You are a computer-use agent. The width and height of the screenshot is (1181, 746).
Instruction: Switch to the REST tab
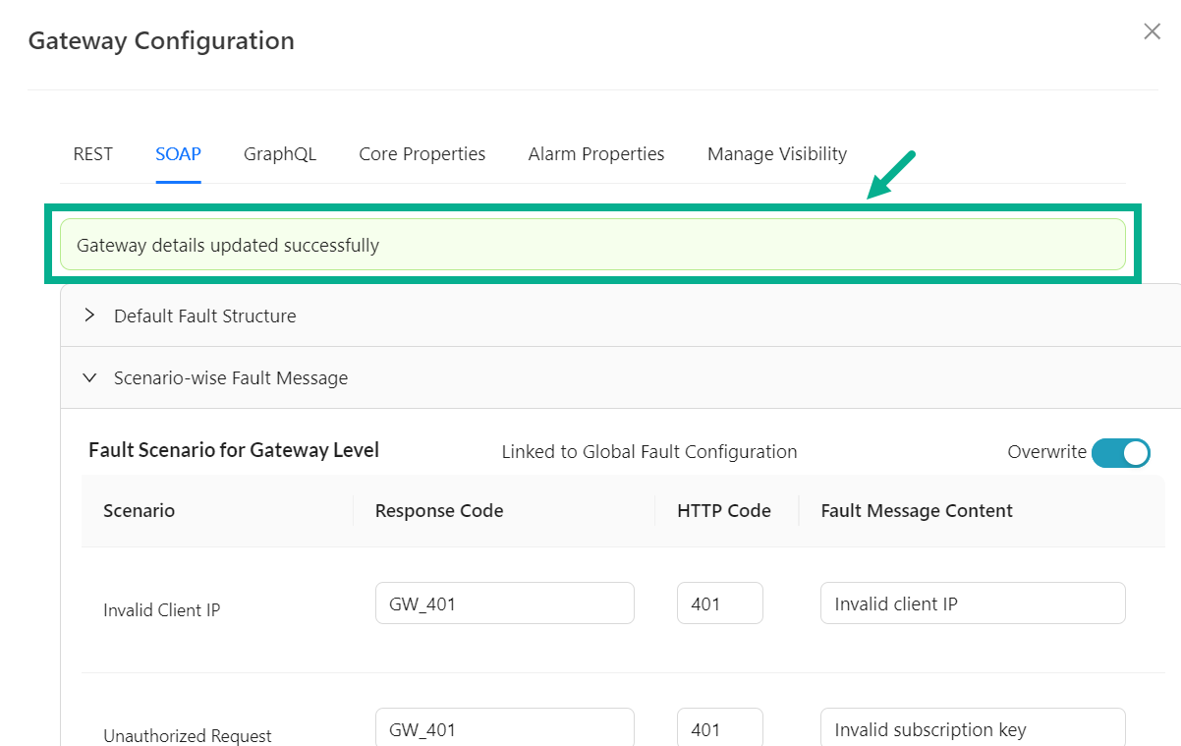tap(92, 154)
